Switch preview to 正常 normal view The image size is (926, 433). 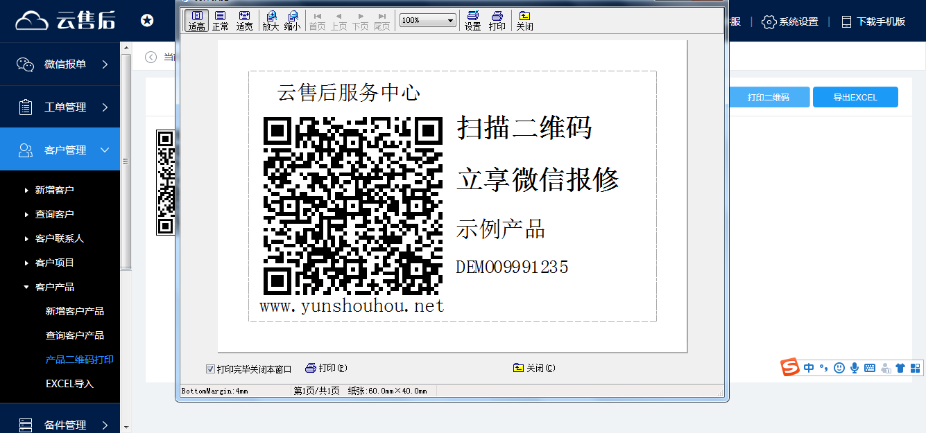coord(221,21)
